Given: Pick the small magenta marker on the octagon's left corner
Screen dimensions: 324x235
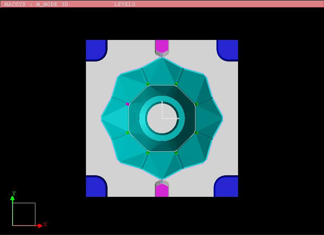Looking at the screenshot, I should (x=127, y=104).
